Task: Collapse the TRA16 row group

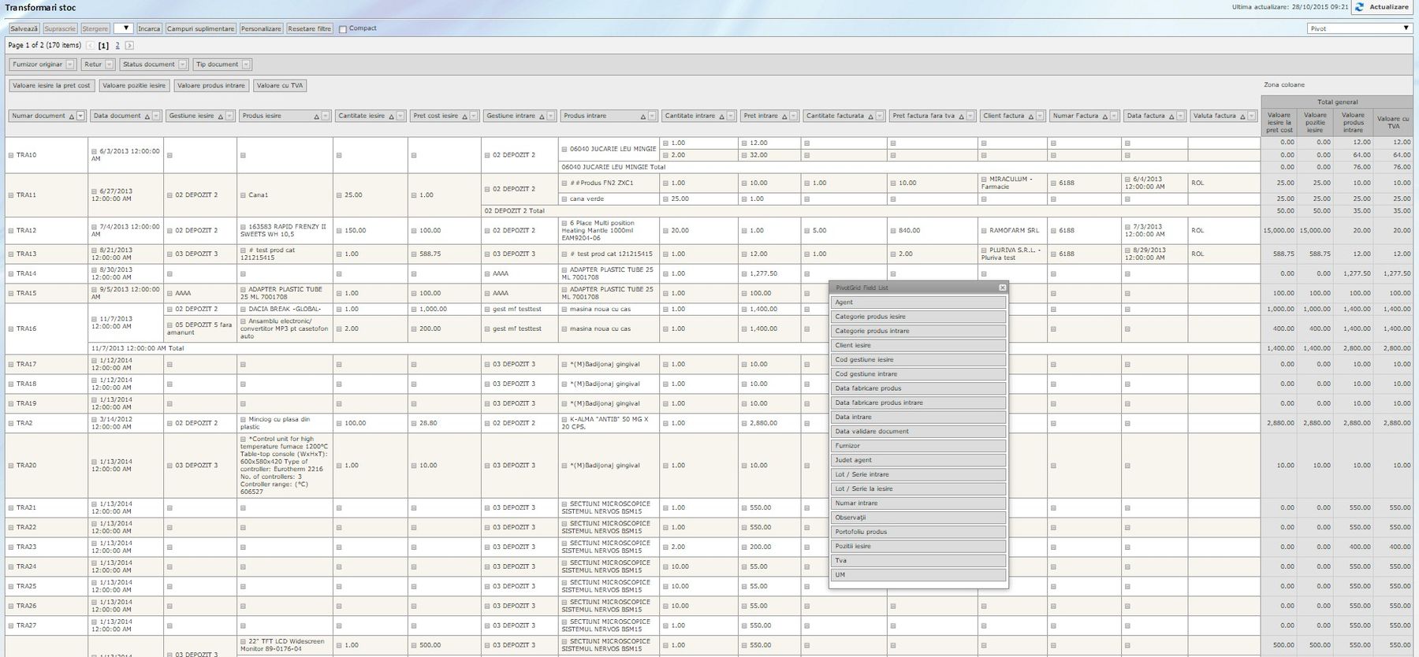Action: click(11, 328)
